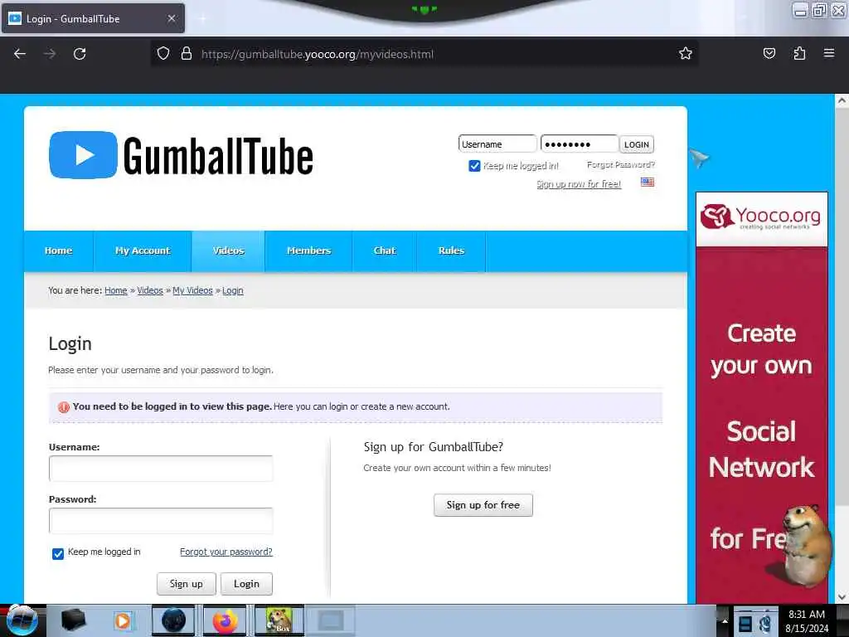Launch the media player taskbar icon
This screenshot has width=849, height=637.
[x=123, y=620]
